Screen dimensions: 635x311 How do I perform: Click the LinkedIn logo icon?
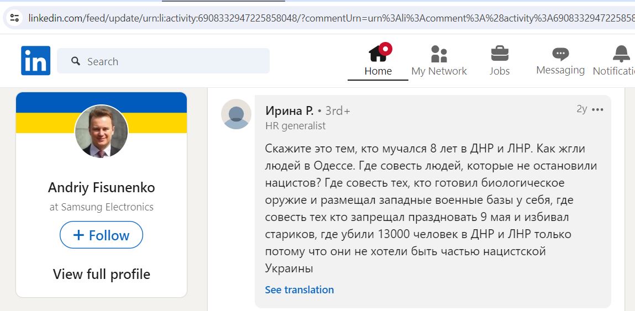(x=35, y=61)
